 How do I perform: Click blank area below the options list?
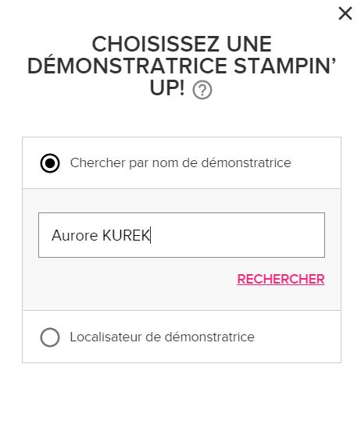tap(181, 391)
